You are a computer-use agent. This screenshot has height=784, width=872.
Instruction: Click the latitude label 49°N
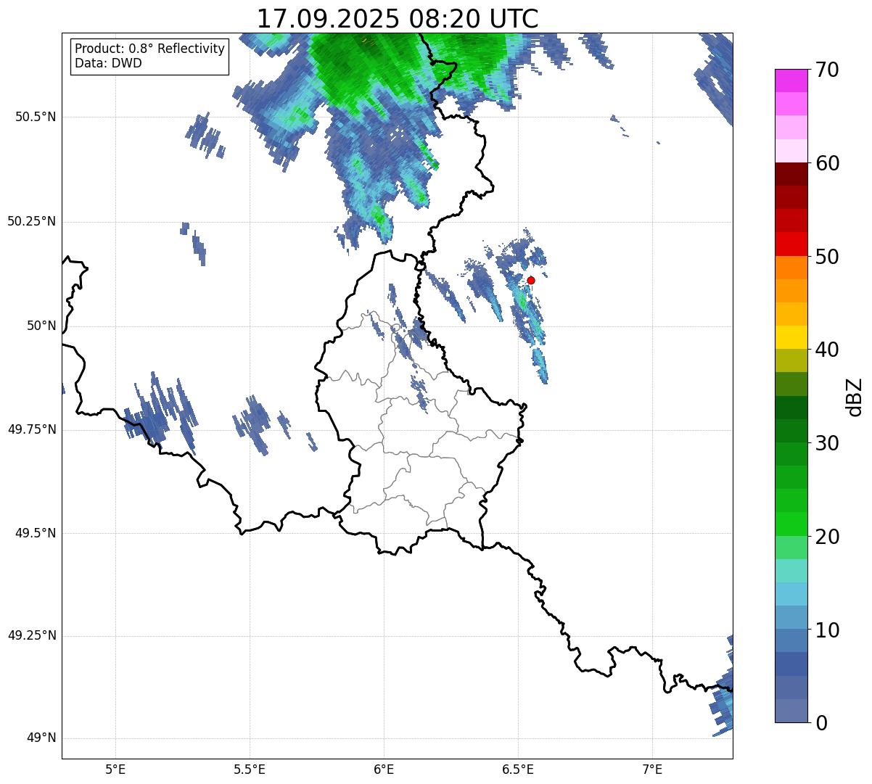pyautogui.click(x=41, y=738)
